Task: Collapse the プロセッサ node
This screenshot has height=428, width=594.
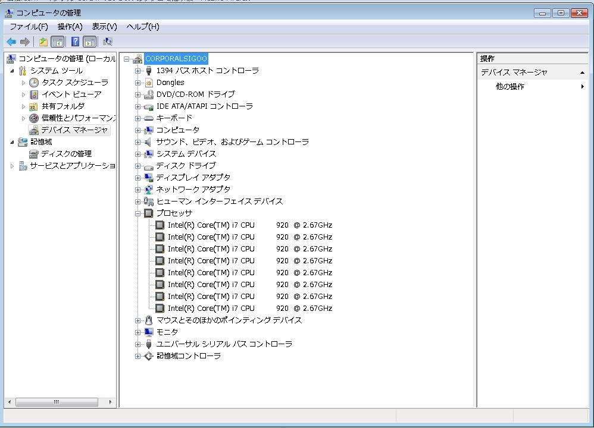Action: pyautogui.click(x=138, y=213)
